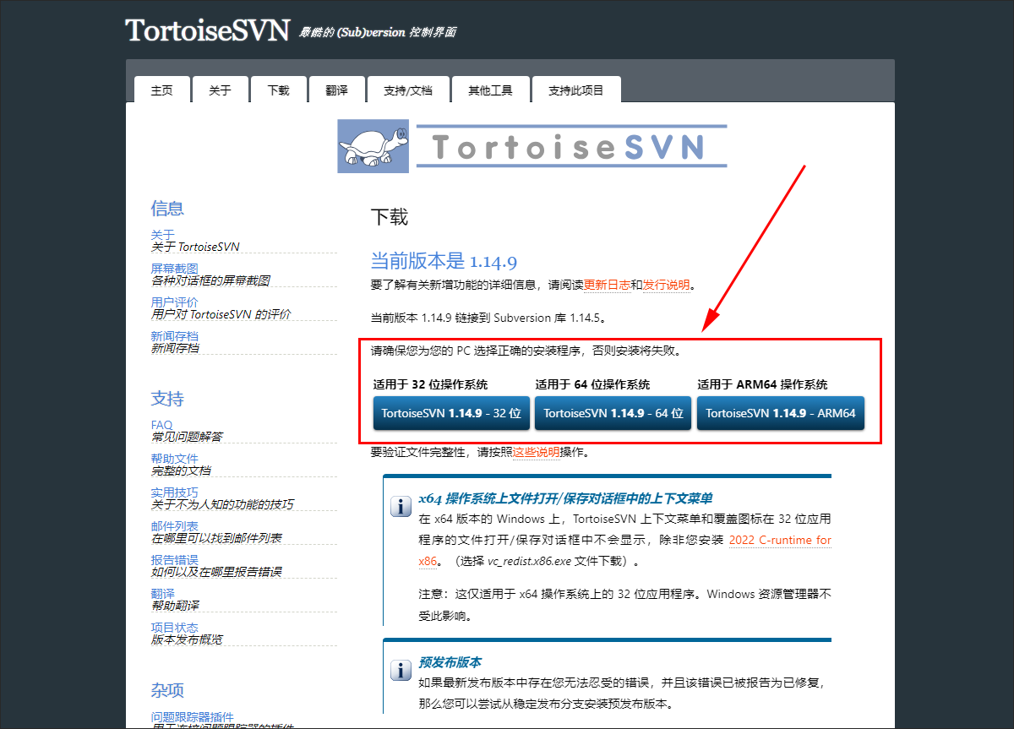
Task: Go to the 支持/文档 tab
Action: click(x=407, y=90)
